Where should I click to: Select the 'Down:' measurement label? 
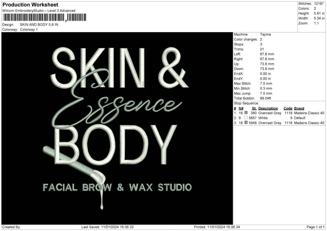point(239,69)
